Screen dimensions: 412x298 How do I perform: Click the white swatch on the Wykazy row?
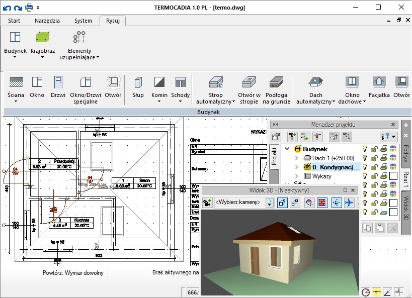pos(393,176)
